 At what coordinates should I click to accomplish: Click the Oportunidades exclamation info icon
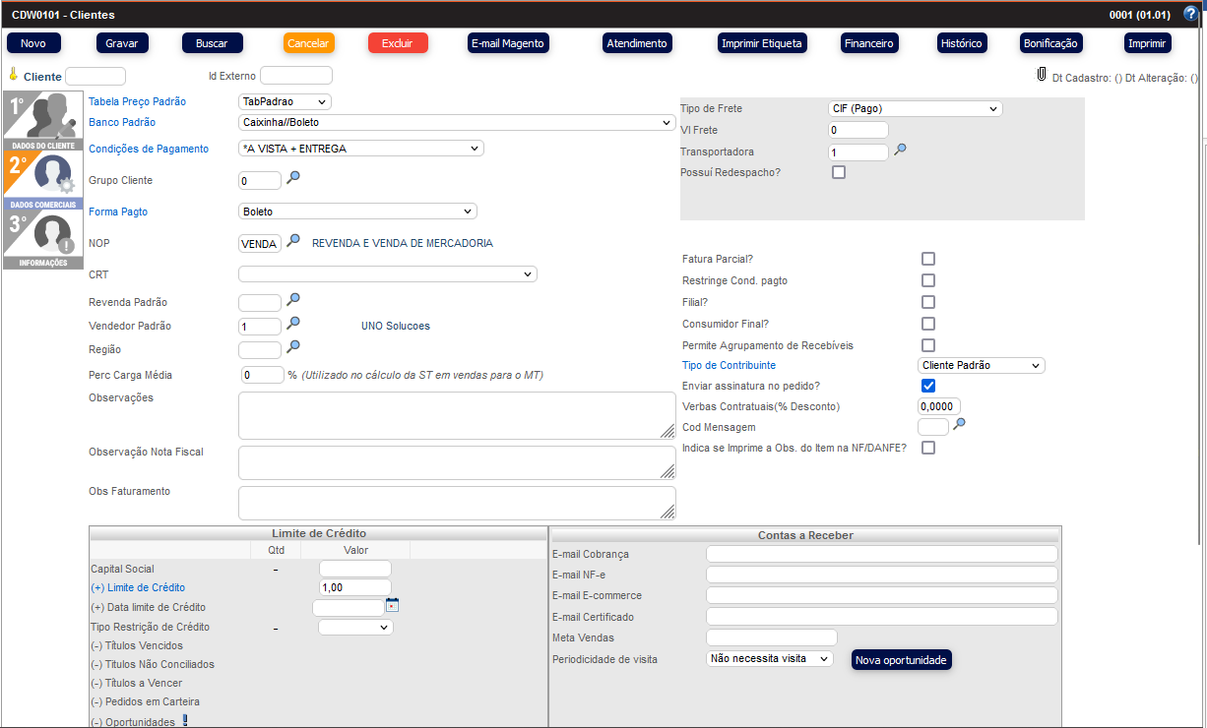click(x=184, y=721)
